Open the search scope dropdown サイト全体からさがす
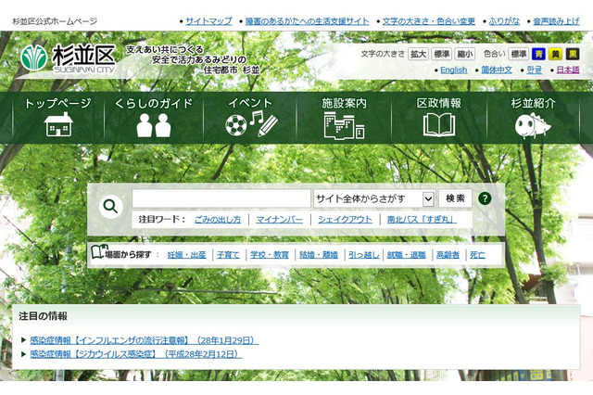The width and height of the screenshot is (593, 395). [374, 198]
